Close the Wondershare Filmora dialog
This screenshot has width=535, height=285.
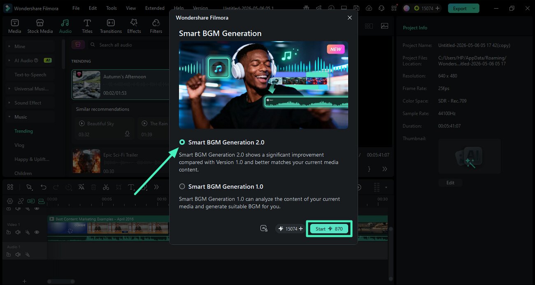coord(350,18)
